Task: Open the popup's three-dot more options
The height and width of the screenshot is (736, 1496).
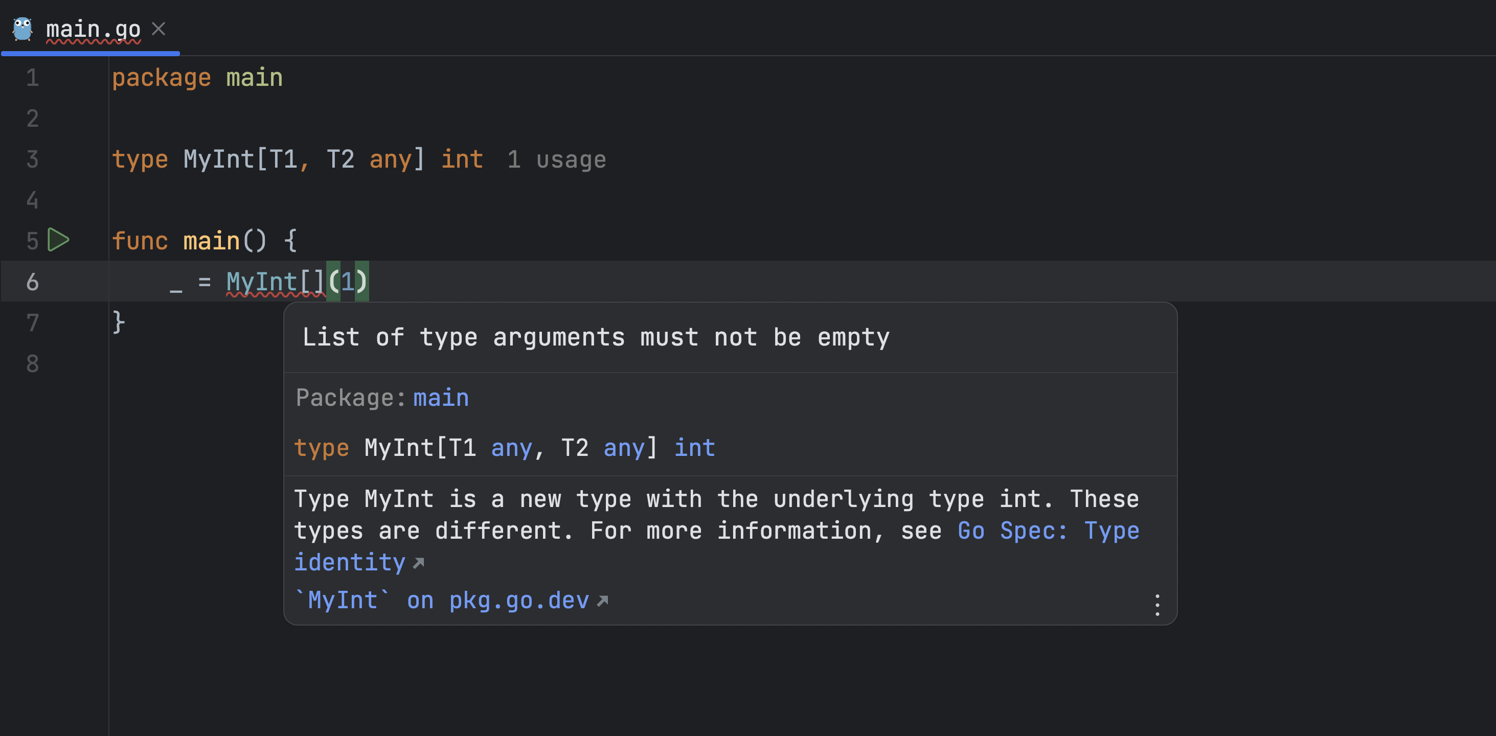Action: (1157, 605)
